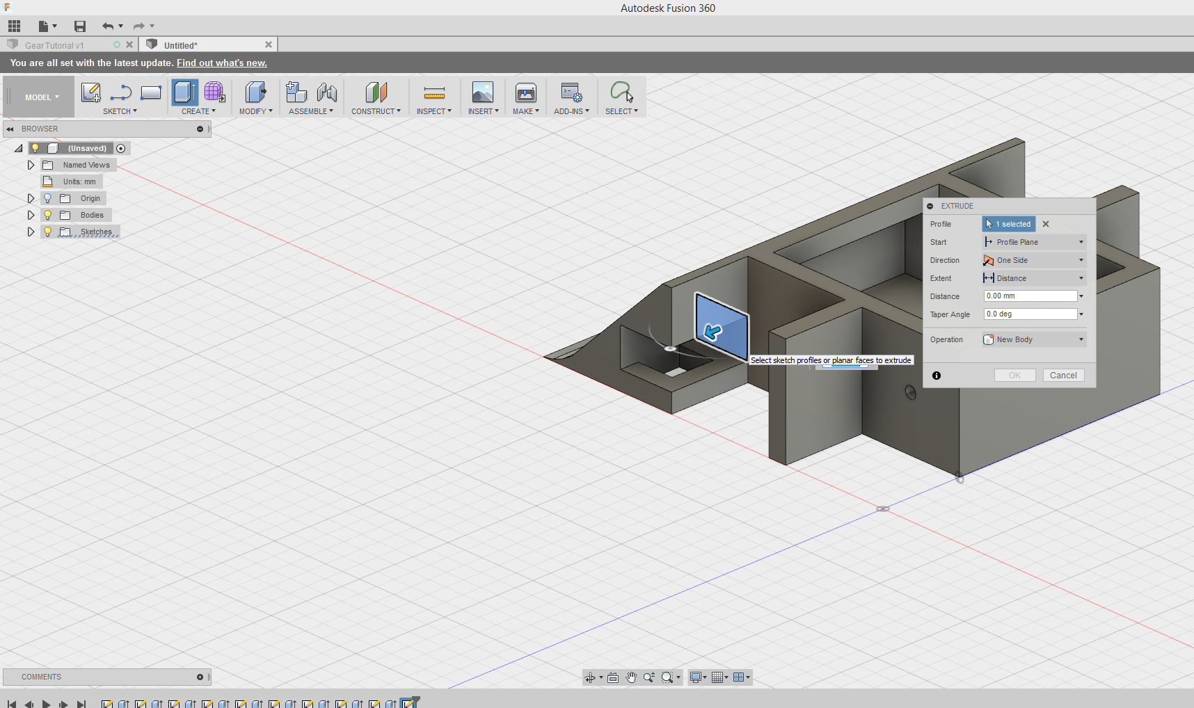The width and height of the screenshot is (1194, 708).
Task: Toggle the Sketches folder light bulb
Action: (x=47, y=232)
